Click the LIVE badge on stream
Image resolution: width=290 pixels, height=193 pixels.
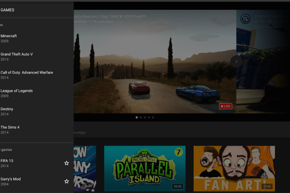226,106
